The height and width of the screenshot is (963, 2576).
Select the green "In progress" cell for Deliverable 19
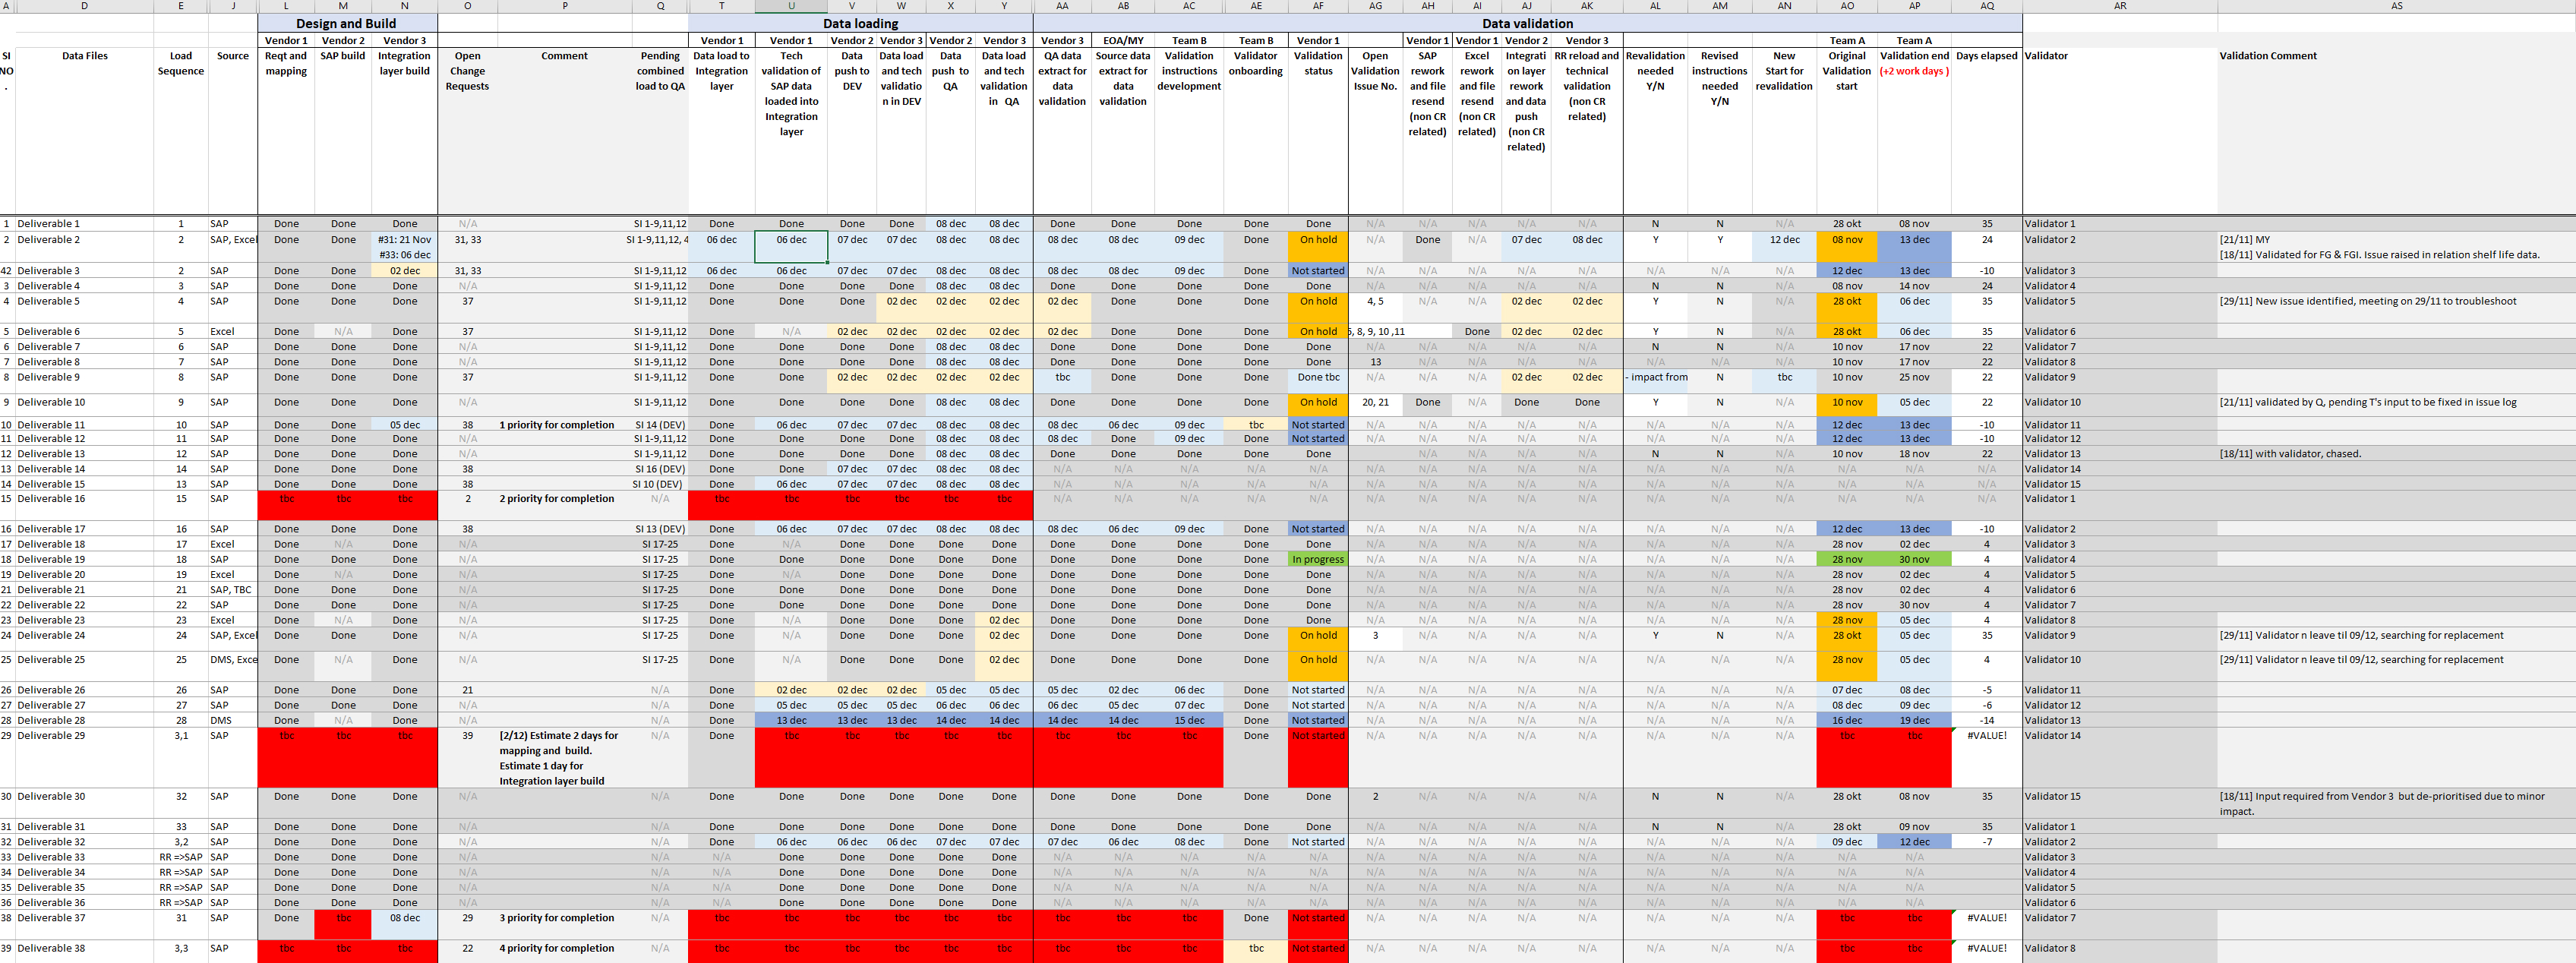1318,559
